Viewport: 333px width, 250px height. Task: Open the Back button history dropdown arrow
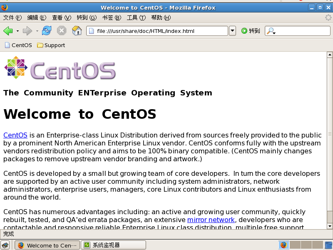(x=17, y=31)
